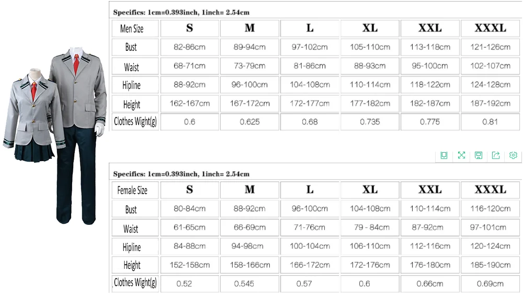Click the XXXL column header in men's table

490,28
